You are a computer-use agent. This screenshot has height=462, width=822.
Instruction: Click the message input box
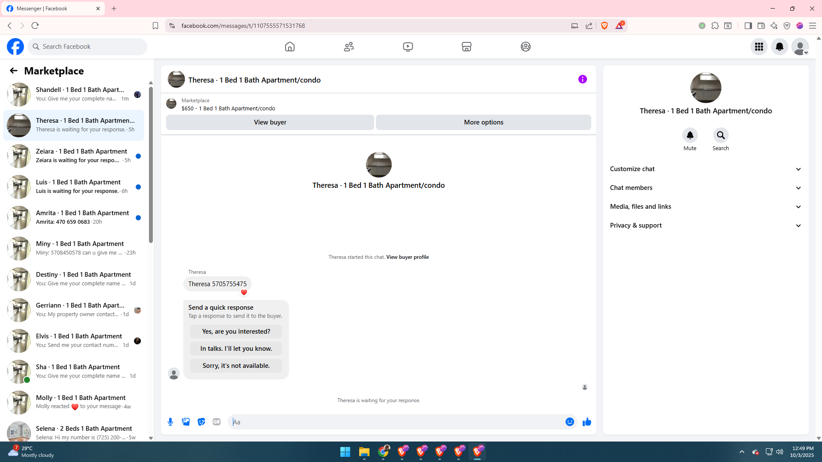(396, 422)
